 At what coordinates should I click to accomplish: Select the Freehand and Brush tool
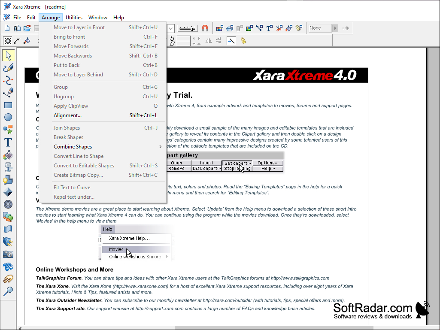8,68
